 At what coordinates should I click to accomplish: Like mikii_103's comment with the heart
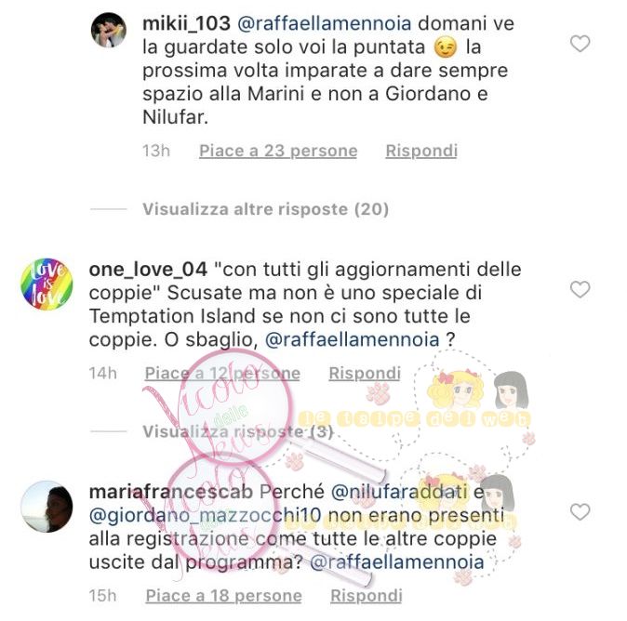[580, 44]
